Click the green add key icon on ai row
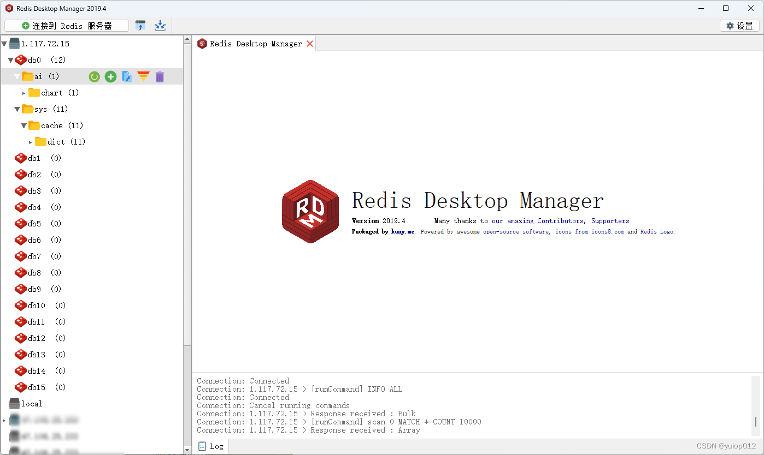Viewport: 764px width, 455px height. [x=111, y=77]
